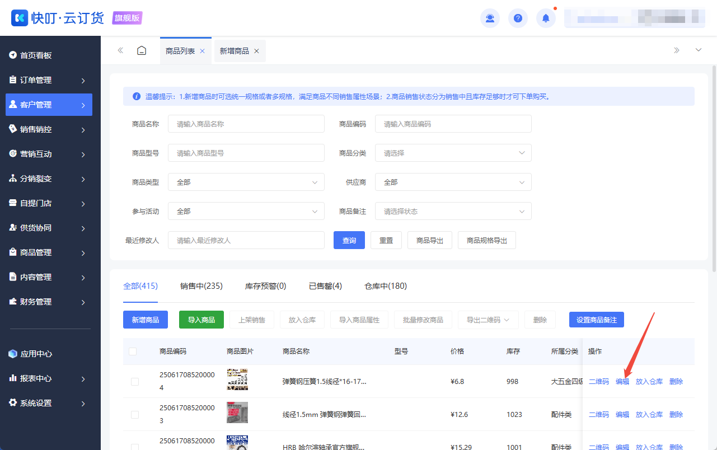Click the 财务管理 sidebar icon

coord(13,302)
